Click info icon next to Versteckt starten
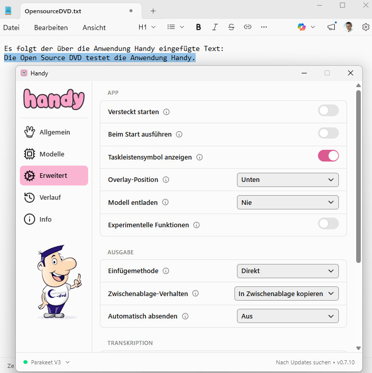This screenshot has width=372, height=373. pyautogui.click(x=166, y=112)
